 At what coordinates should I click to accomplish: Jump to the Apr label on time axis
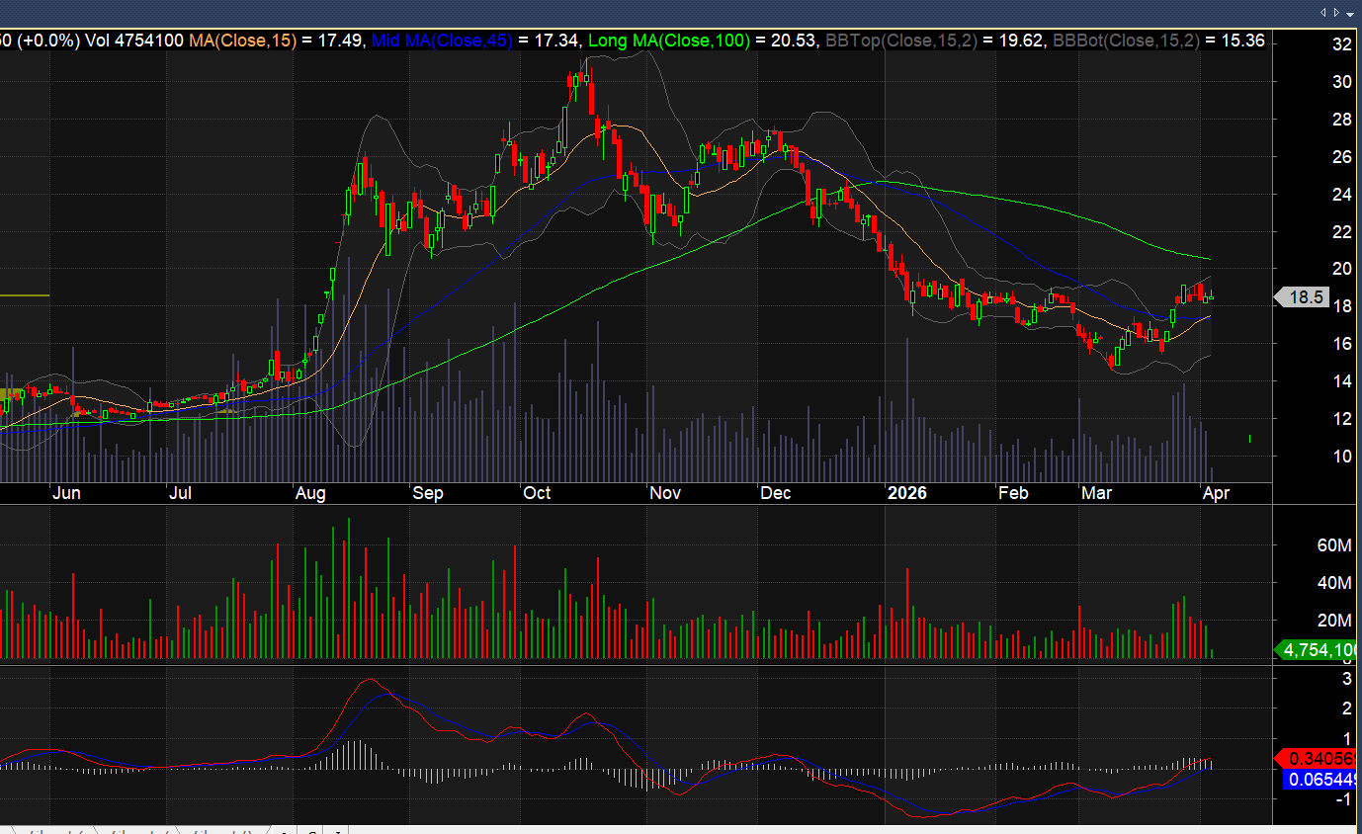click(x=1215, y=493)
